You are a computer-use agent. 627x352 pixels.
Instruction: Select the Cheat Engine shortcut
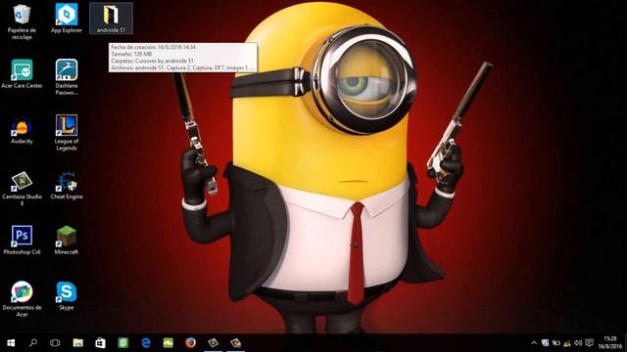pyautogui.click(x=67, y=185)
